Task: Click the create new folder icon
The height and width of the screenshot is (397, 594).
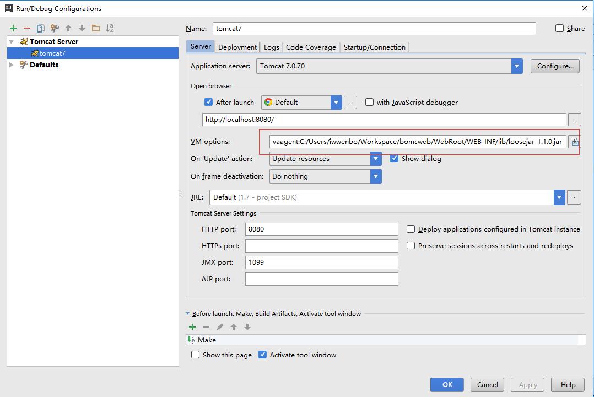Action: 96,28
